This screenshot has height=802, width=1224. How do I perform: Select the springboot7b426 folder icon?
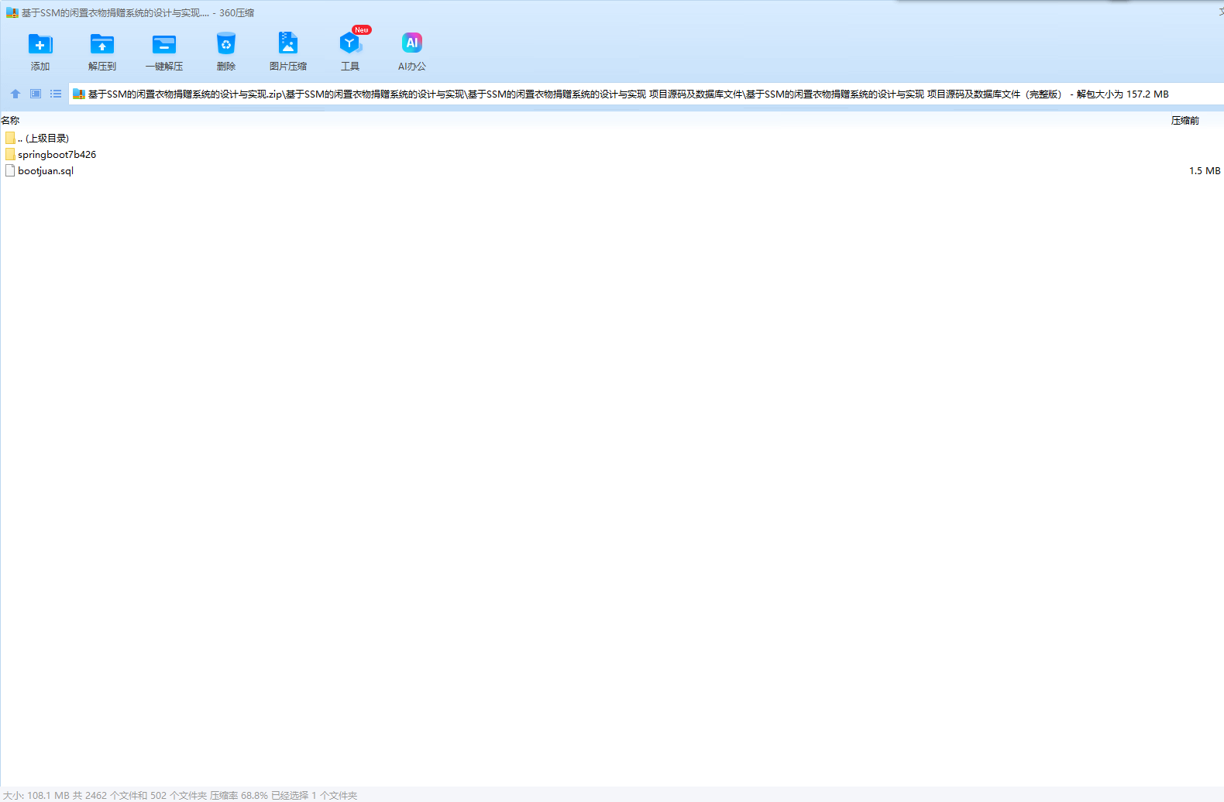click(10, 154)
